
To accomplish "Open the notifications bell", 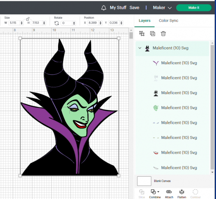I will tap(104, 8).
